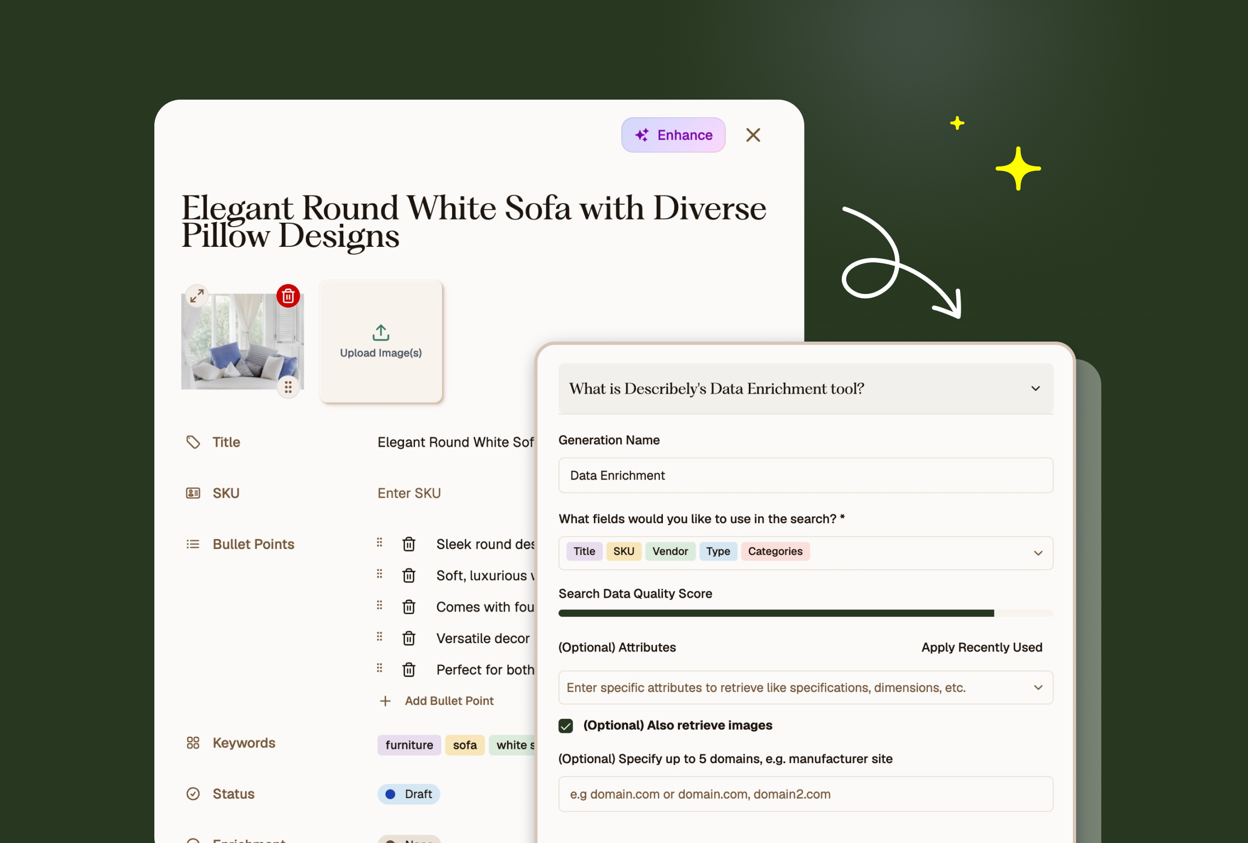
Task: Expand the sofa image fullscreen icon
Action: (197, 296)
